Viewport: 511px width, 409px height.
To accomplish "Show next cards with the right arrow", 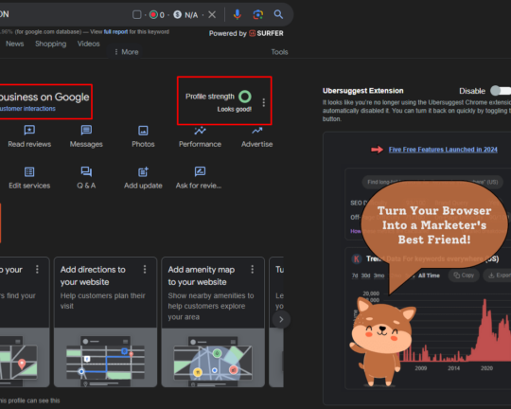I will point(281,319).
